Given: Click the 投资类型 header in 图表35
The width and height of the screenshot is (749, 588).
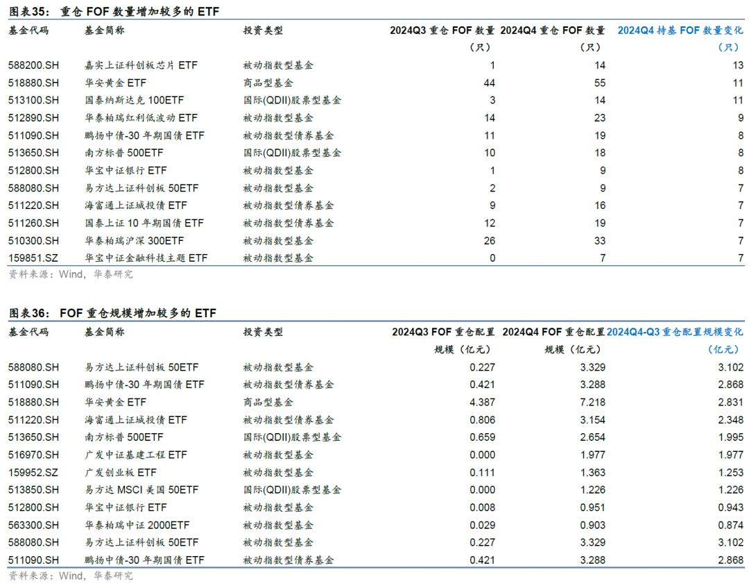Looking at the screenshot, I should 263,31.
